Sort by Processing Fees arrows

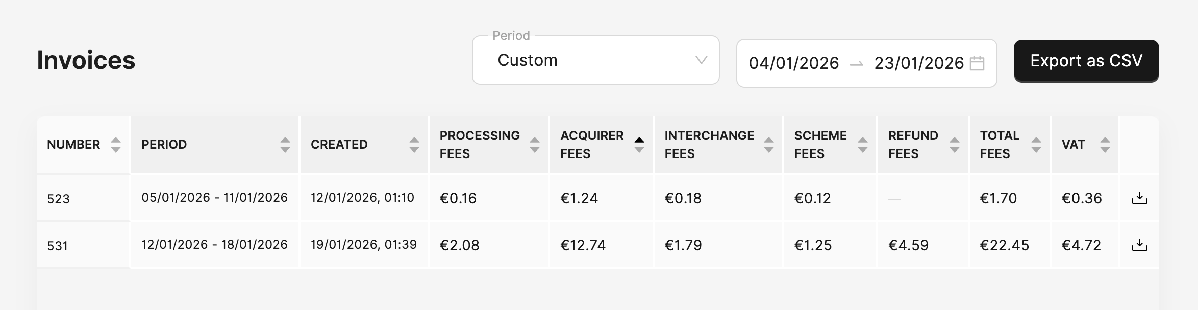click(535, 145)
